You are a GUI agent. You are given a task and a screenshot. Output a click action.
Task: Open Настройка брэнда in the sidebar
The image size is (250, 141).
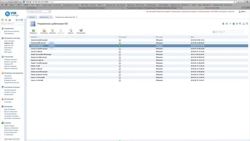coord(11,114)
